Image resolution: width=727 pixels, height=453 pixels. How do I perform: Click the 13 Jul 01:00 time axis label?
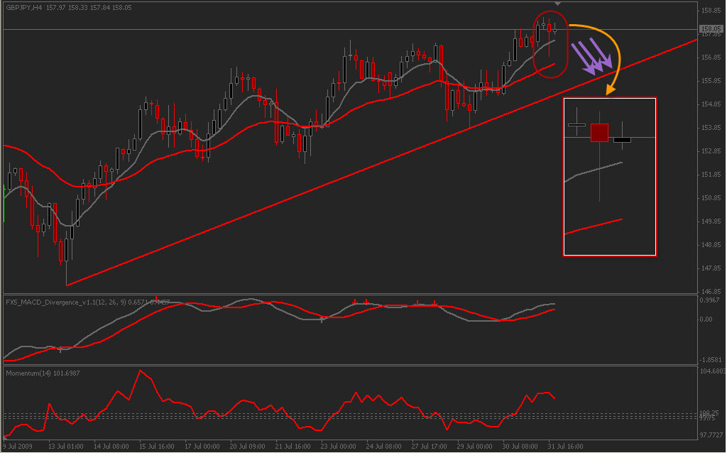[65, 447]
